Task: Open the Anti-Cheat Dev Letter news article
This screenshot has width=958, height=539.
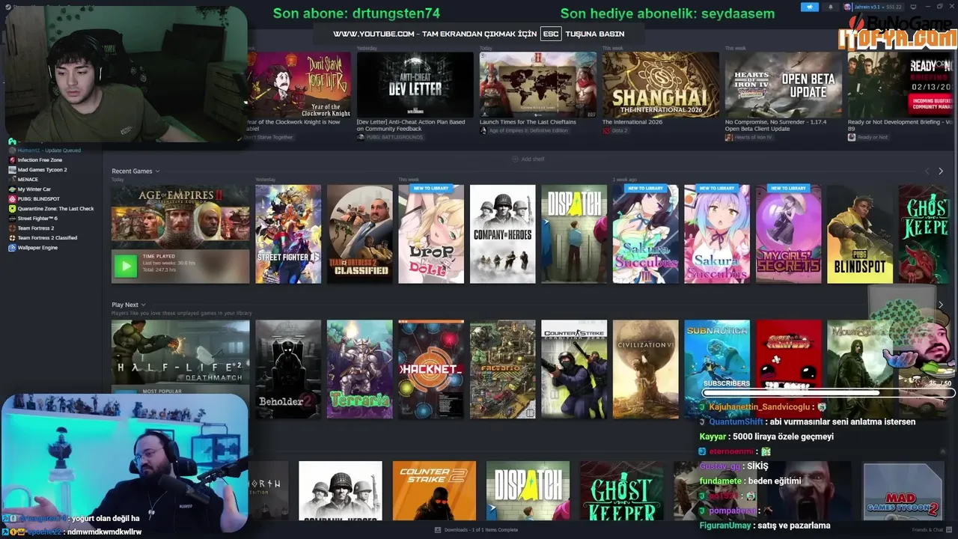Action: [415, 85]
